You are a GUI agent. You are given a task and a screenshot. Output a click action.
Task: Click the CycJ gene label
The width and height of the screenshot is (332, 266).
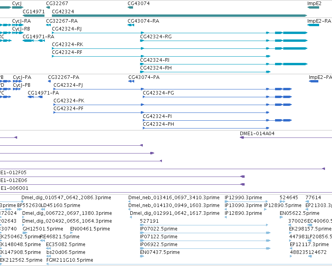click(17, 4)
